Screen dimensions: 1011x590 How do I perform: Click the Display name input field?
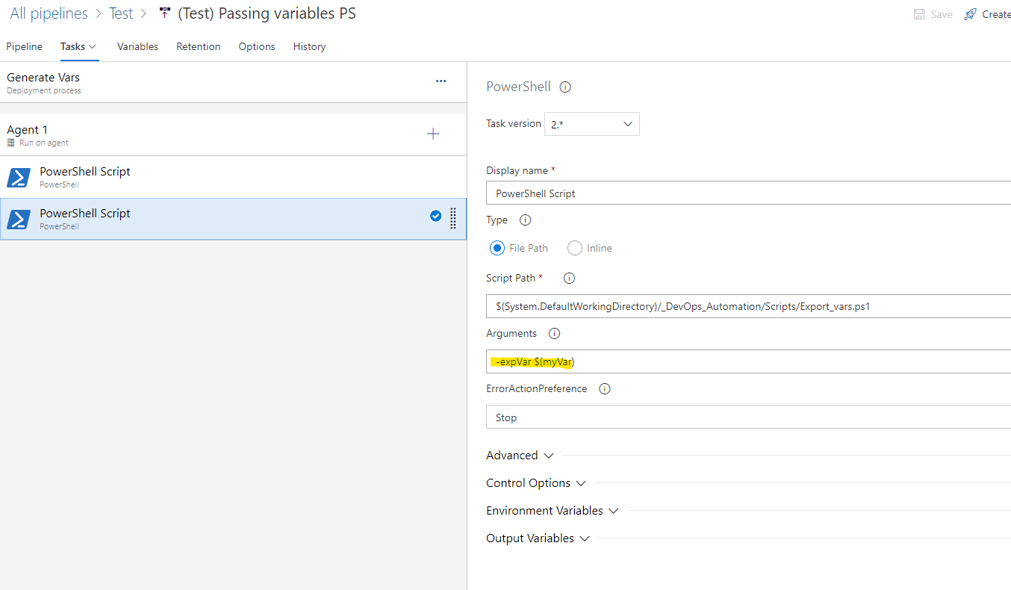748,193
